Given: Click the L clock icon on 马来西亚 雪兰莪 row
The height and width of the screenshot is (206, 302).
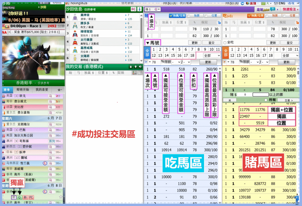Looking at the screenshot, I should pos(45,163).
